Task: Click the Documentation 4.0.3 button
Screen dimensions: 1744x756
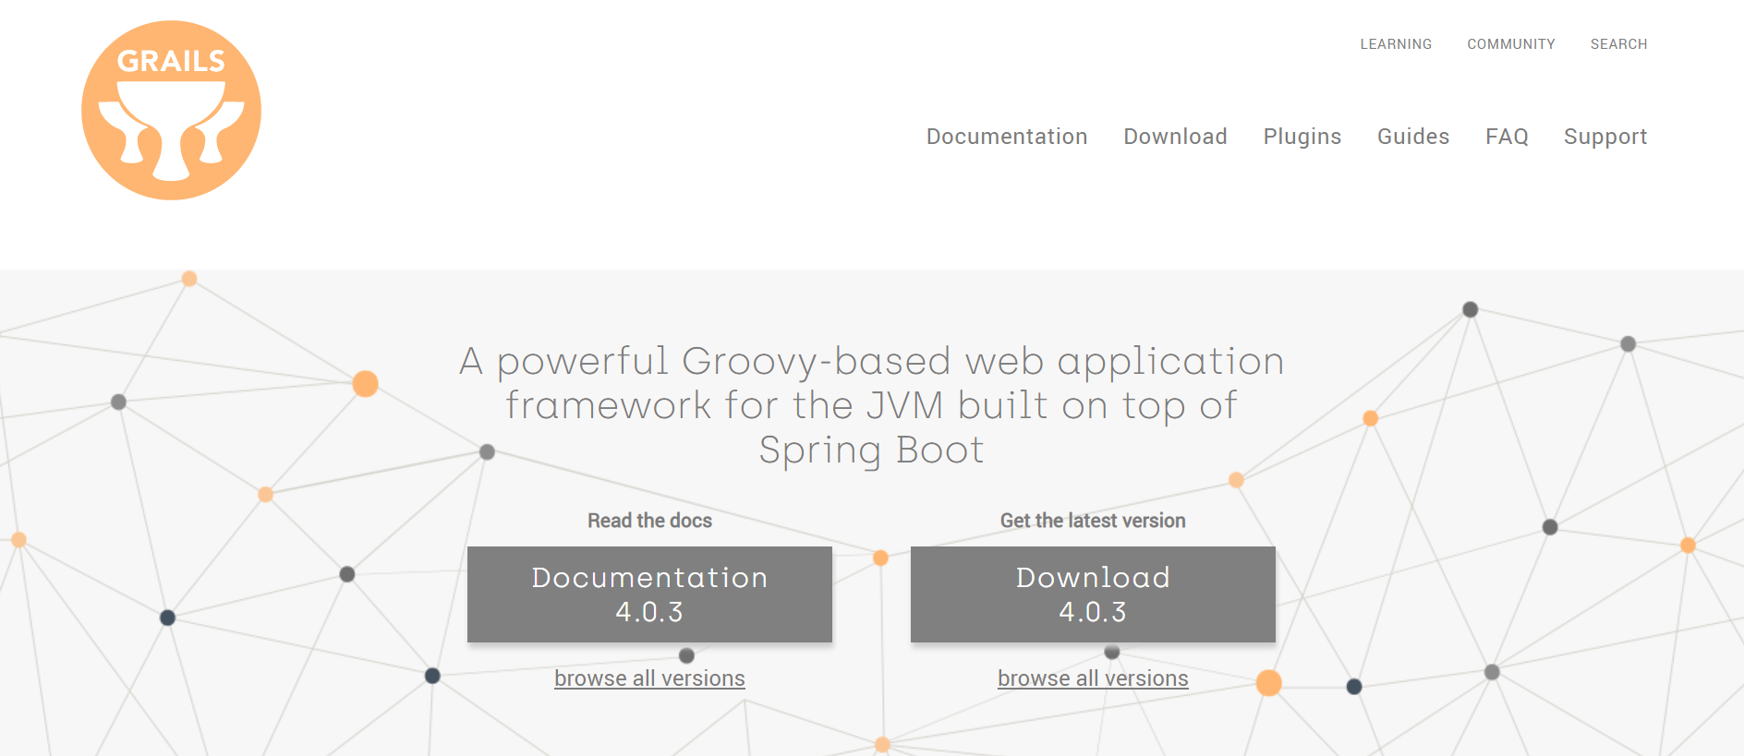Action: pos(649,594)
